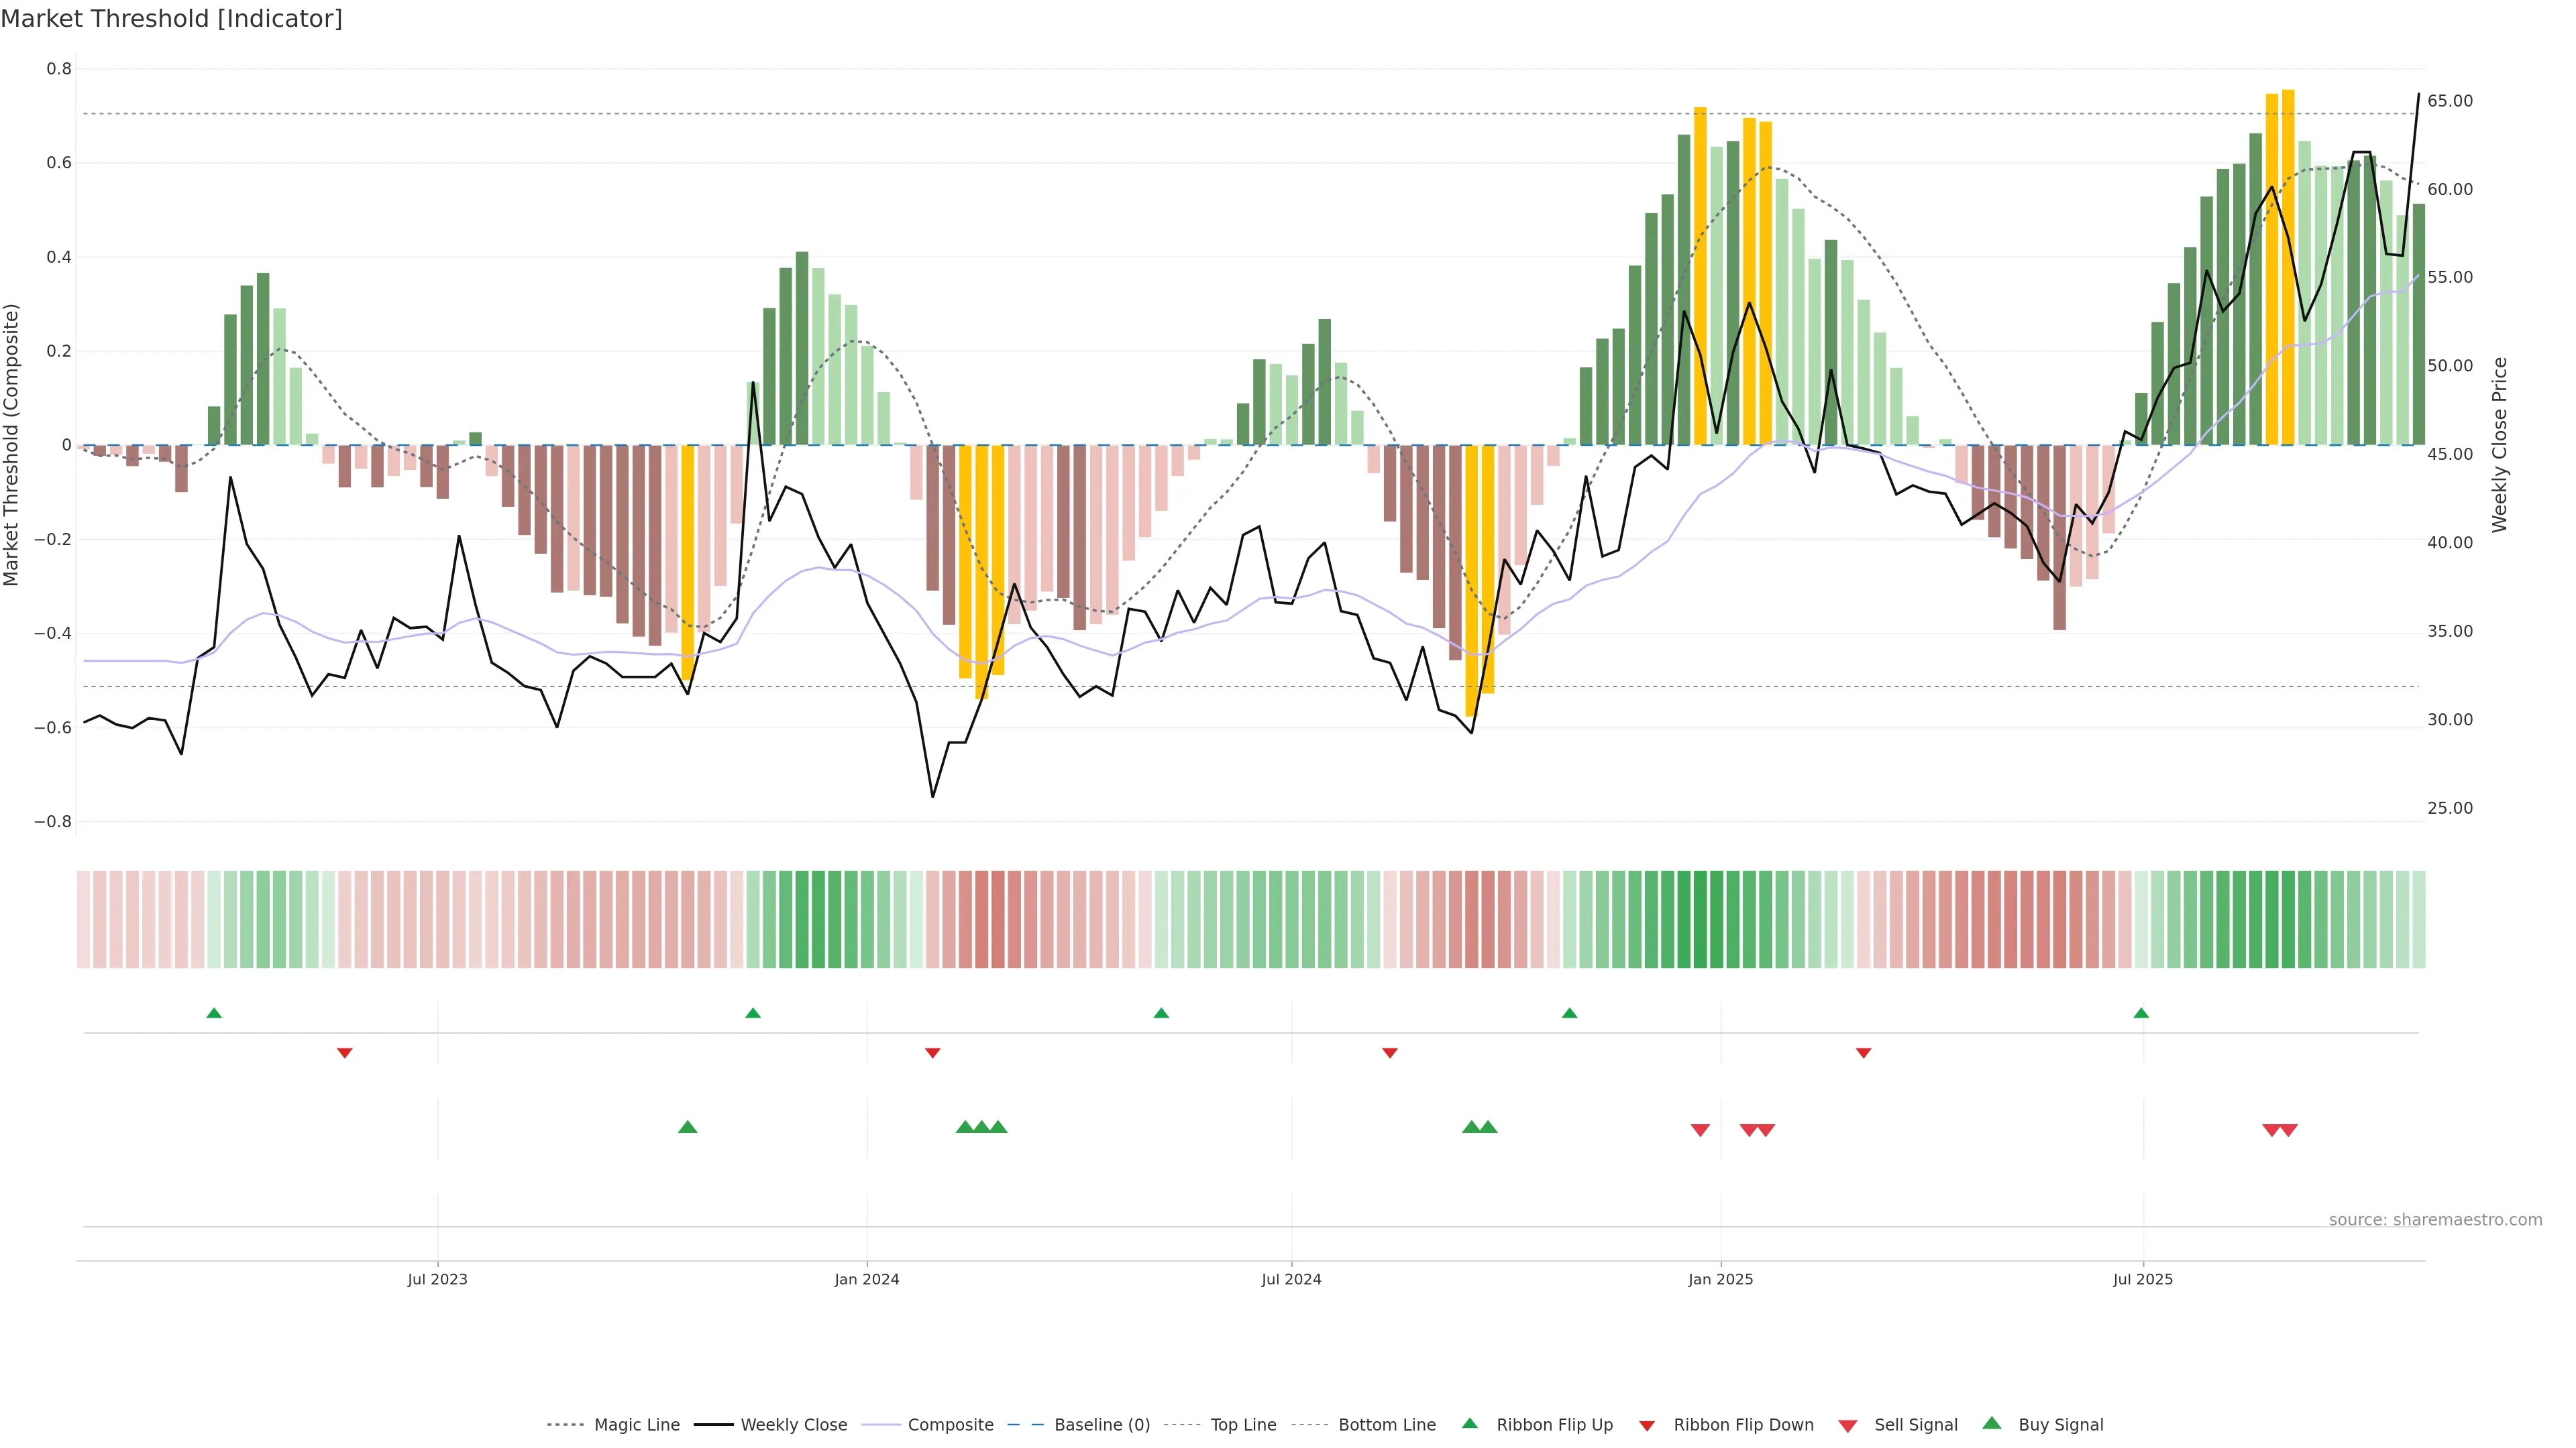Select the leftmost Ribbon Flip Up marker
Image resolution: width=2576 pixels, height=1448 pixels.
point(214,1014)
